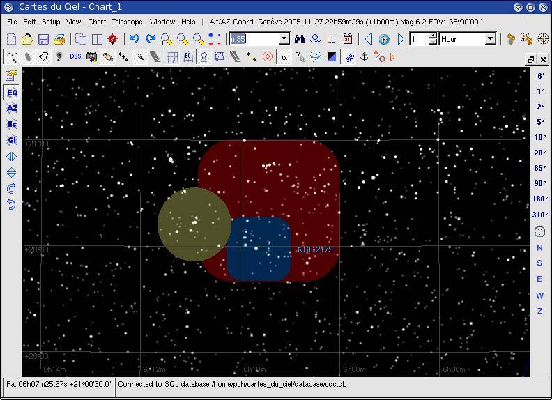Toggle the chain link button
552x400 pixels.
[349, 56]
